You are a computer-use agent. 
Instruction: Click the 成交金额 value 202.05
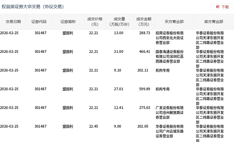(x=143, y=126)
